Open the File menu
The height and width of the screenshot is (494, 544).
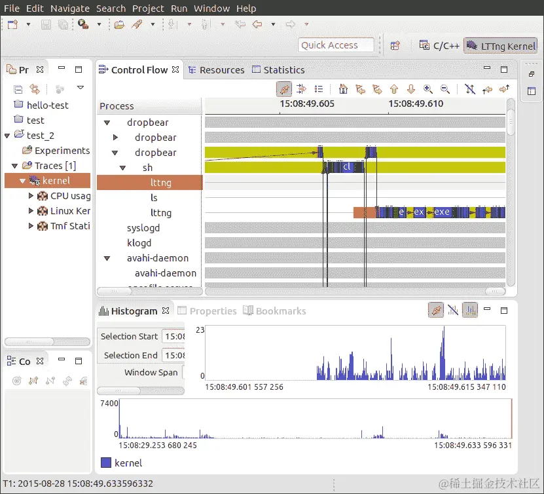tap(11, 8)
